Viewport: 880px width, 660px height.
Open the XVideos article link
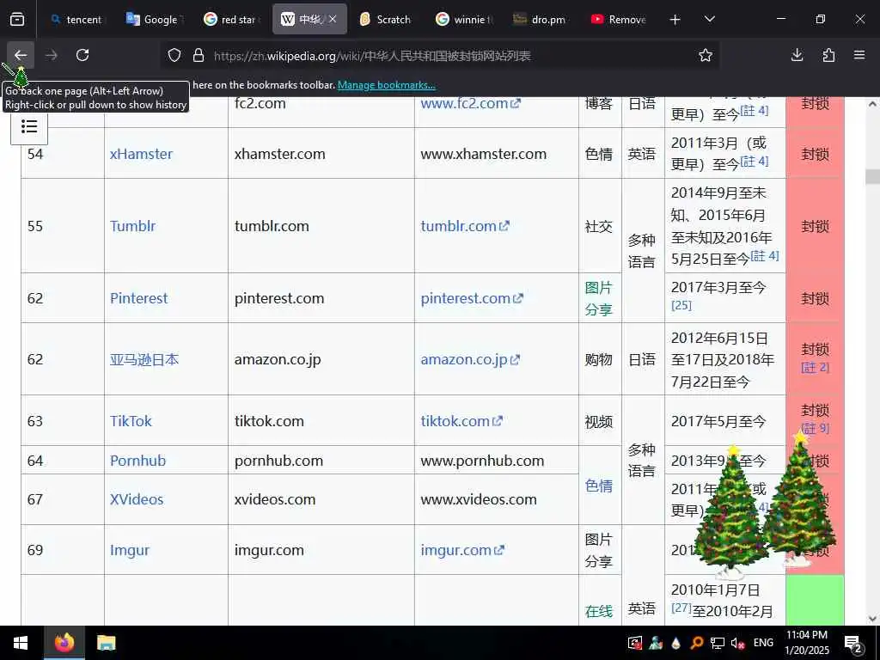137,499
